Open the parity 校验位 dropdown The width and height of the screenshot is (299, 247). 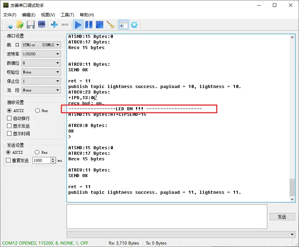pyautogui.click(x=41, y=72)
